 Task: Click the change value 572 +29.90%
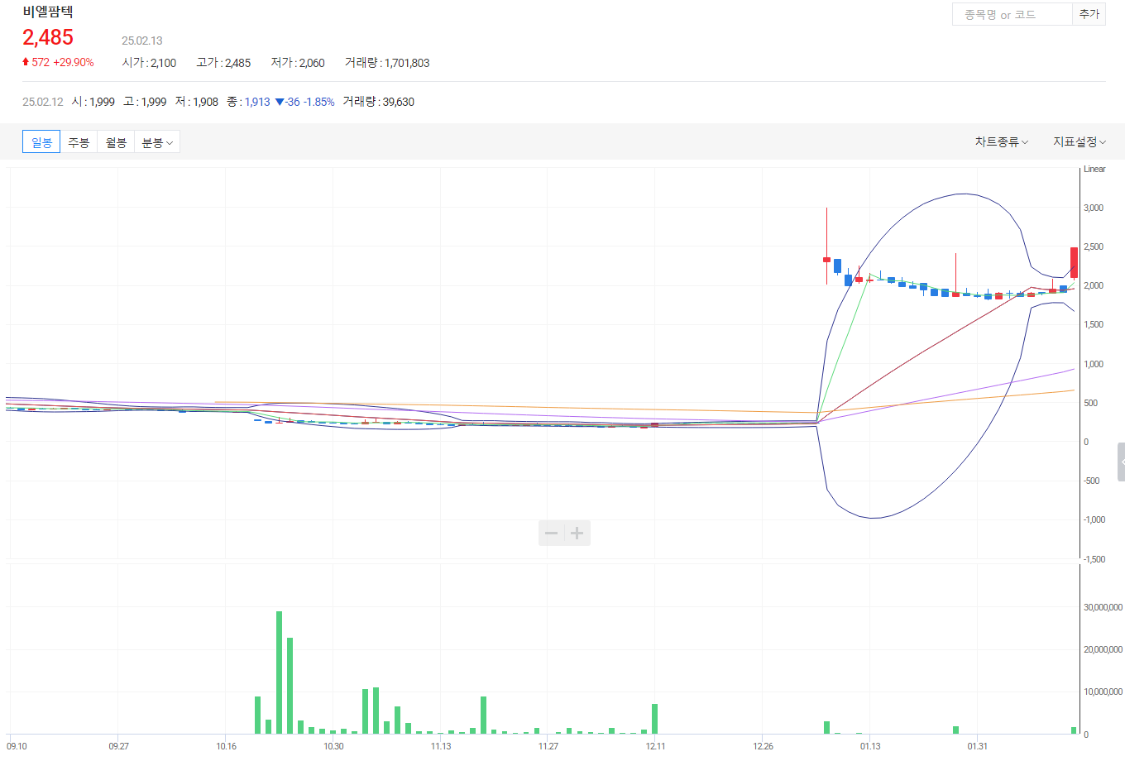click(x=58, y=62)
